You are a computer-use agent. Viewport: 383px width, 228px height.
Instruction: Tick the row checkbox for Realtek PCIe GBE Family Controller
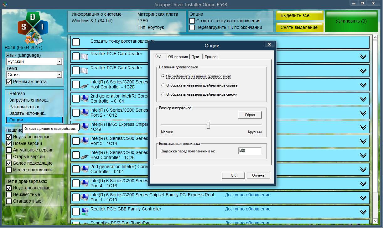pos(76,212)
